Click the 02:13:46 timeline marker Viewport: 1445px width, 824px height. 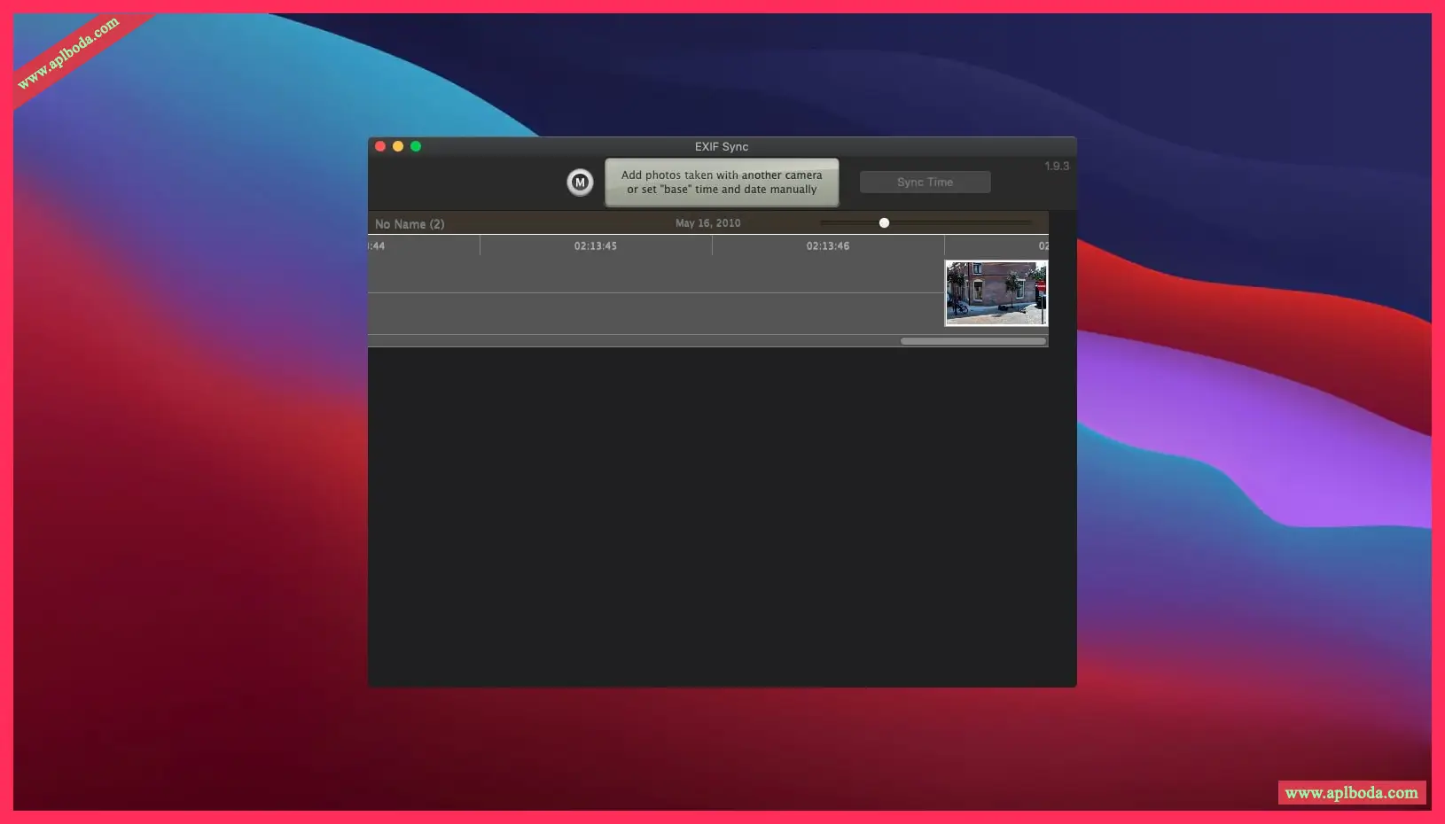tap(827, 246)
